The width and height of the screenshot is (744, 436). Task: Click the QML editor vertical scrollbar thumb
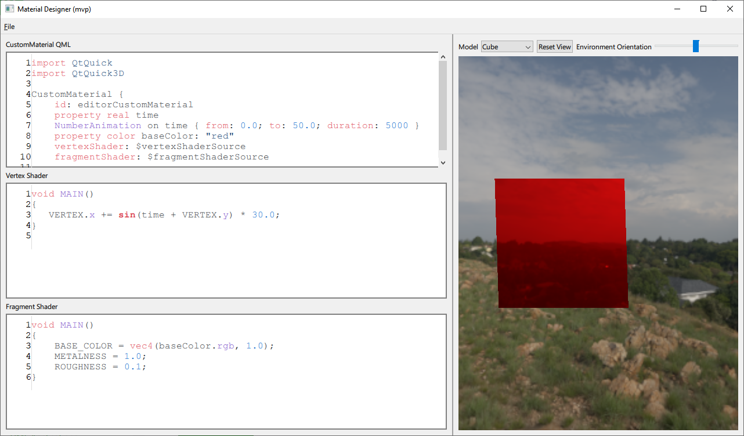coord(443,104)
